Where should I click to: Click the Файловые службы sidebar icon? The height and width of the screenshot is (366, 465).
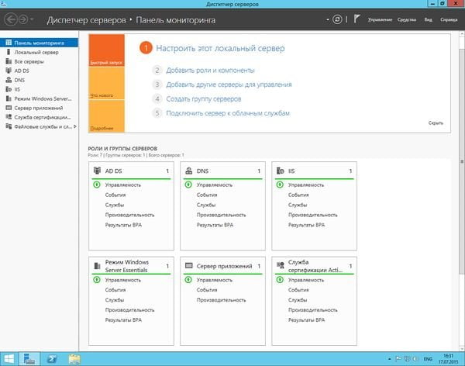coord(9,126)
